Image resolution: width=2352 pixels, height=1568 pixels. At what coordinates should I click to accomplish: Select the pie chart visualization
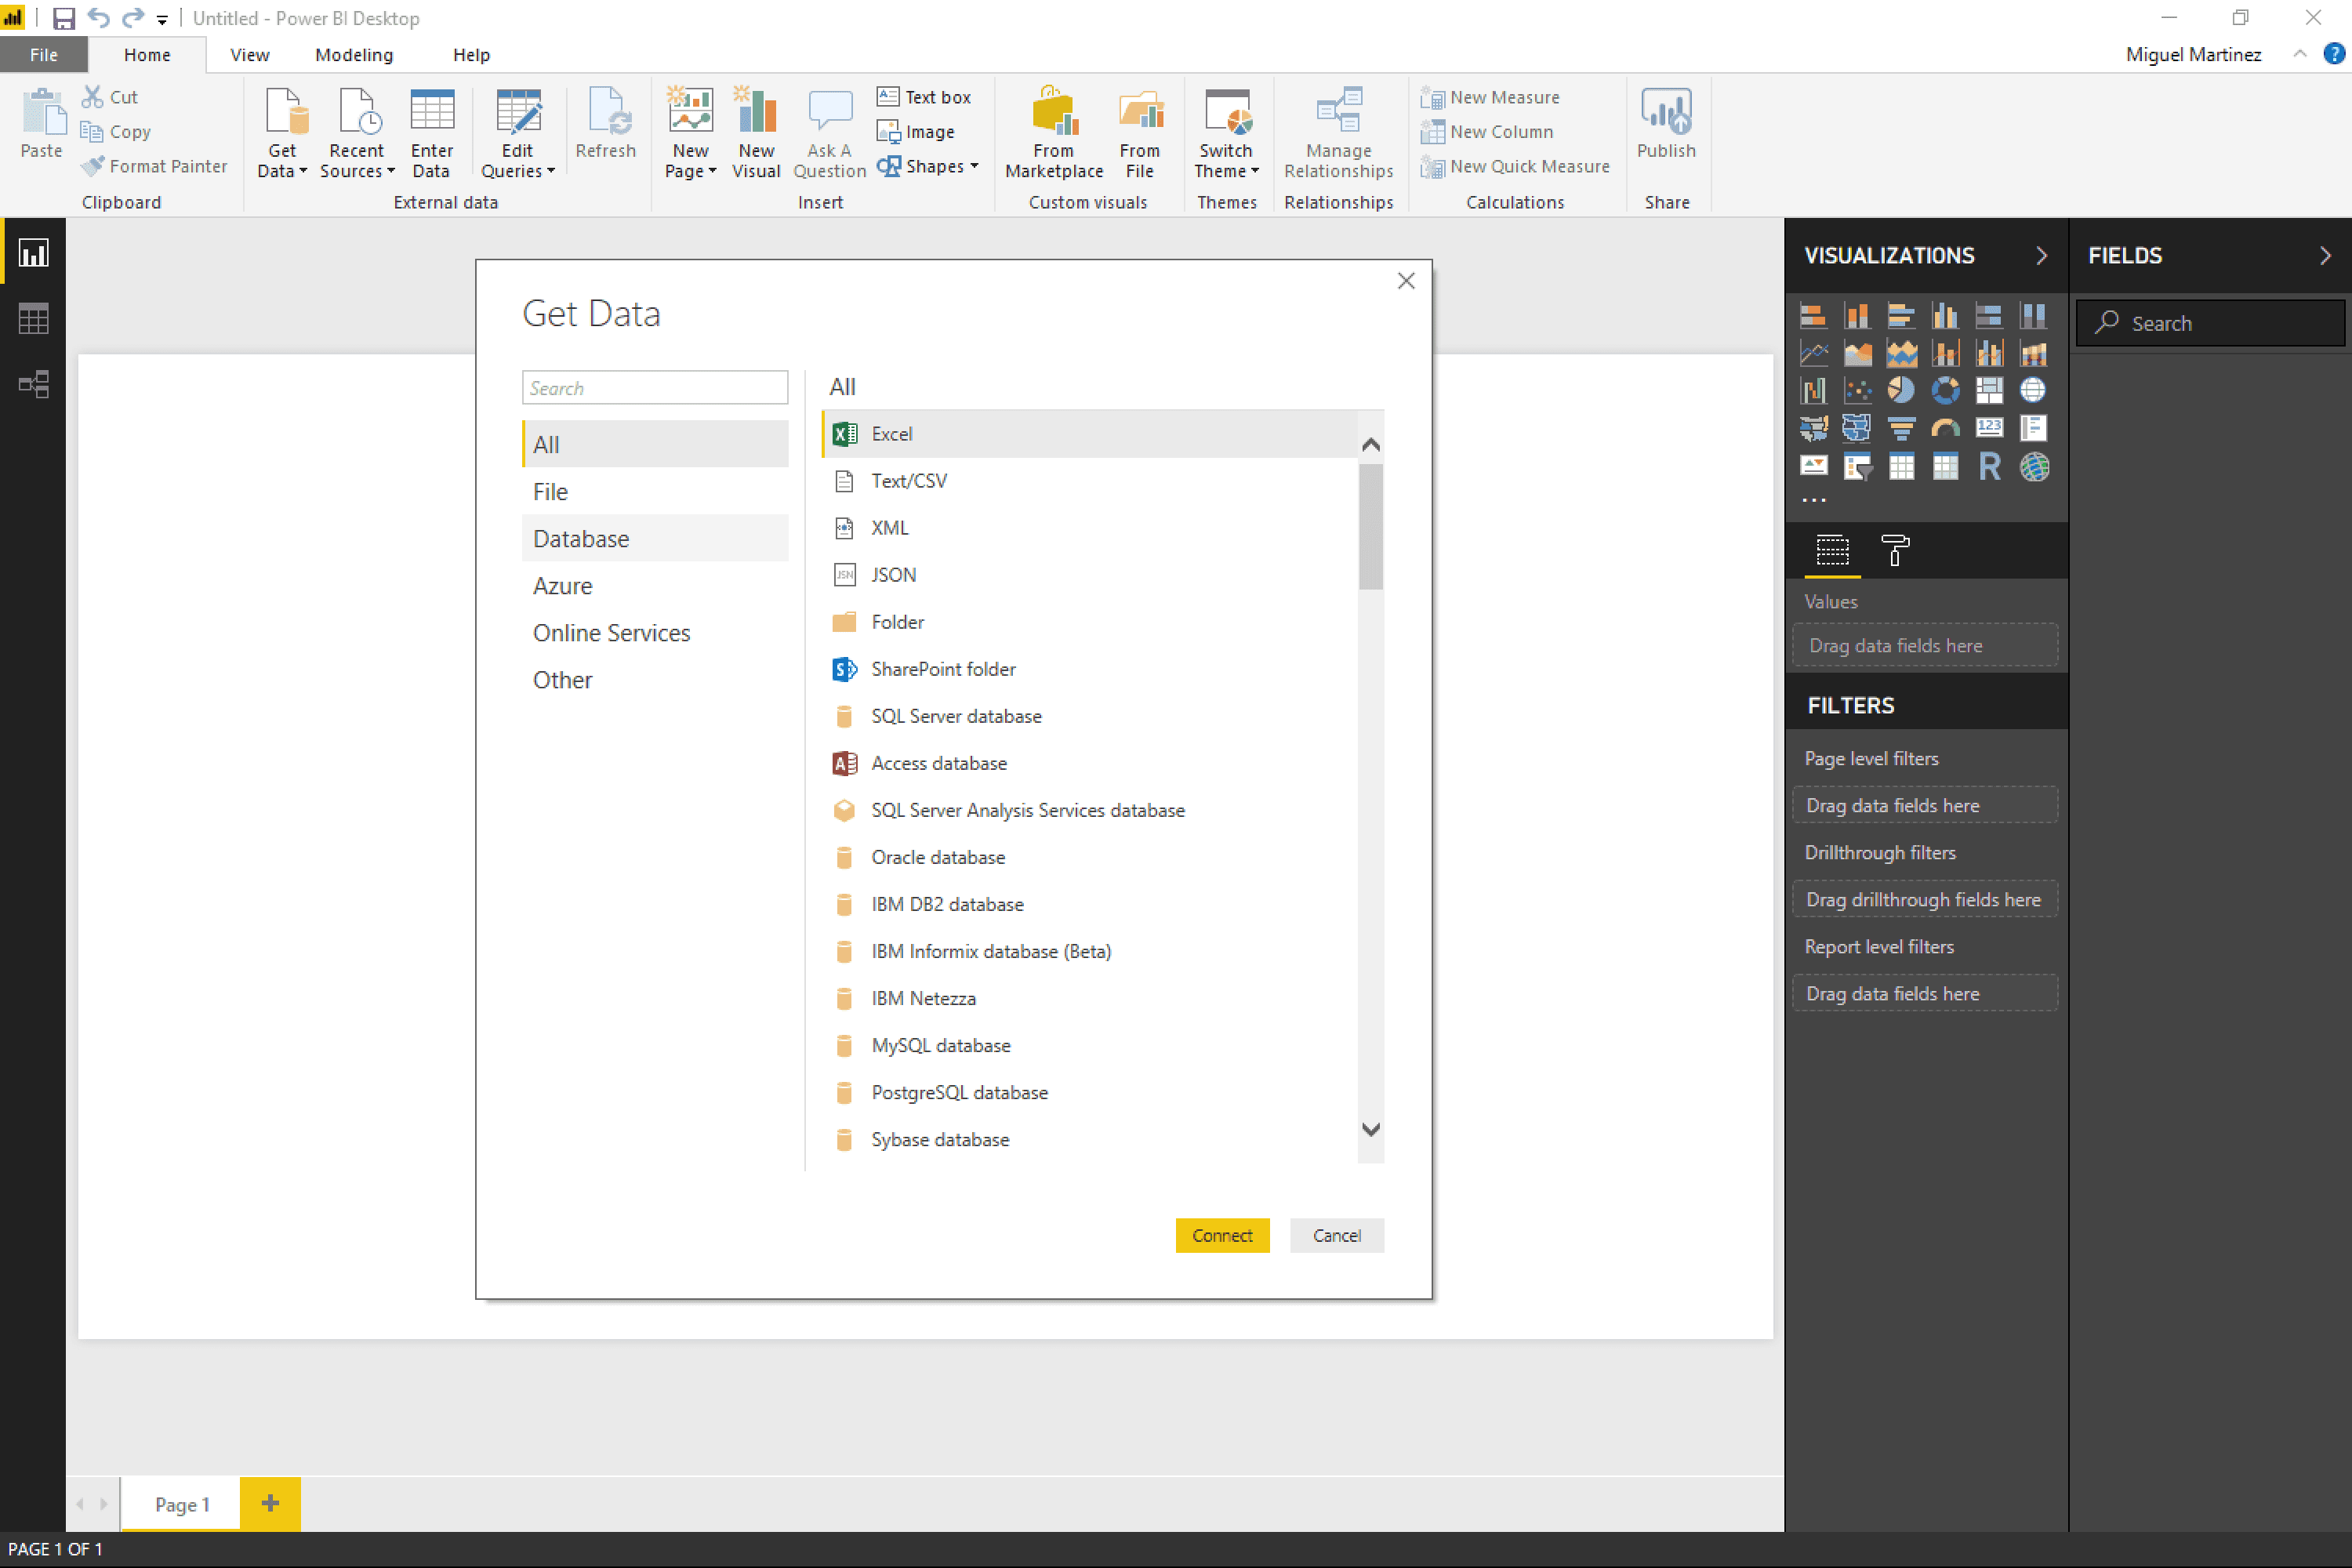[x=1902, y=391]
